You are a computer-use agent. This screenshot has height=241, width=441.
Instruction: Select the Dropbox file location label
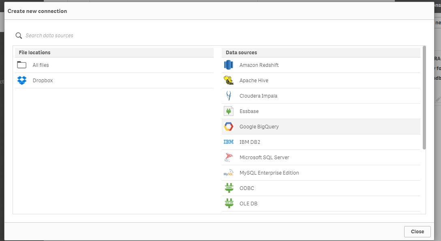(x=43, y=81)
